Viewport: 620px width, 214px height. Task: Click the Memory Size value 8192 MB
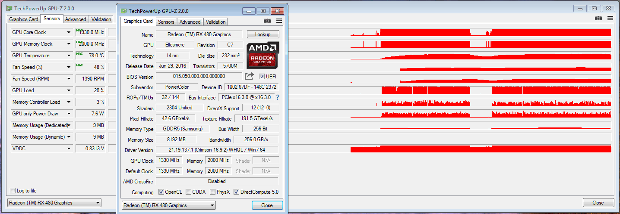pos(176,140)
